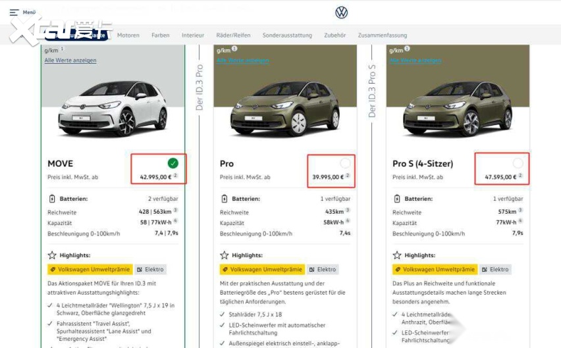
Task: Click Alle Werte anzeigen link in MOVE card
Action: [70, 61]
